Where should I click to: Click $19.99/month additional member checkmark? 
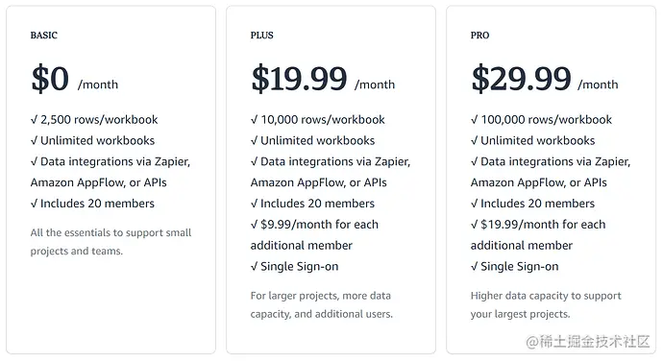(x=475, y=225)
